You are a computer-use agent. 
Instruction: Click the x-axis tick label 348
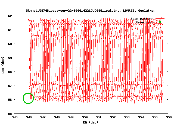(57, 117)
